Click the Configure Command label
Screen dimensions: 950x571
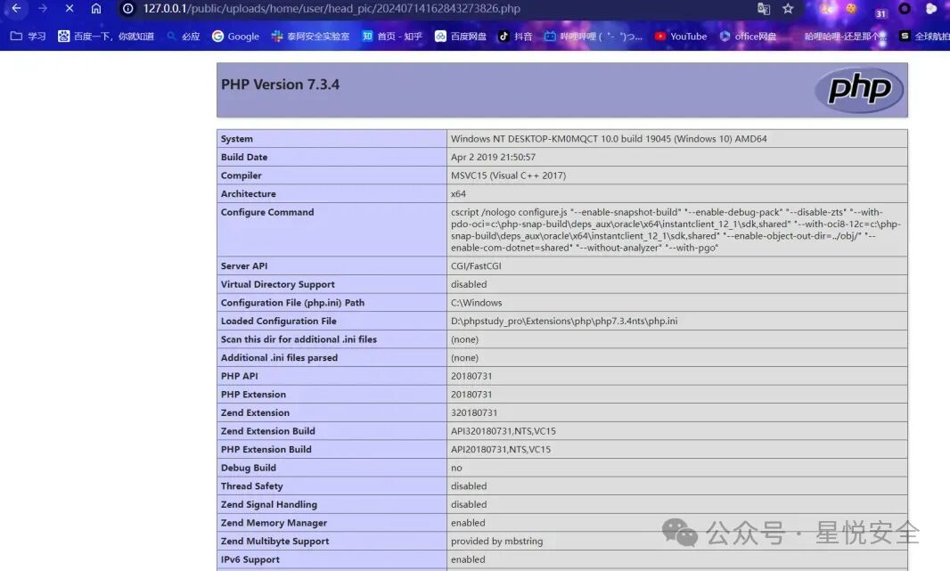[267, 212]
